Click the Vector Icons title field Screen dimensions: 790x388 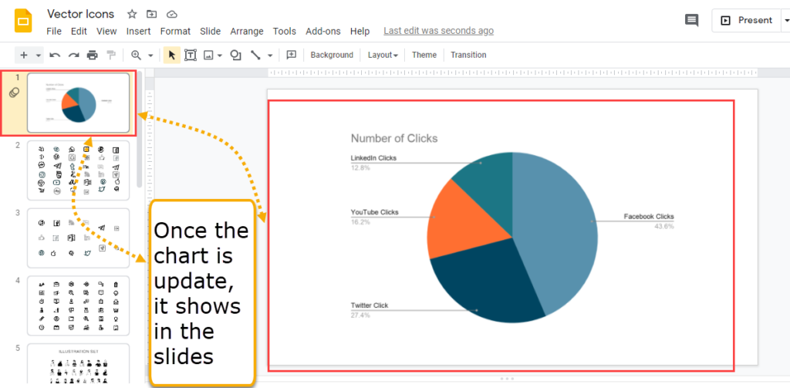click(80, 14)
